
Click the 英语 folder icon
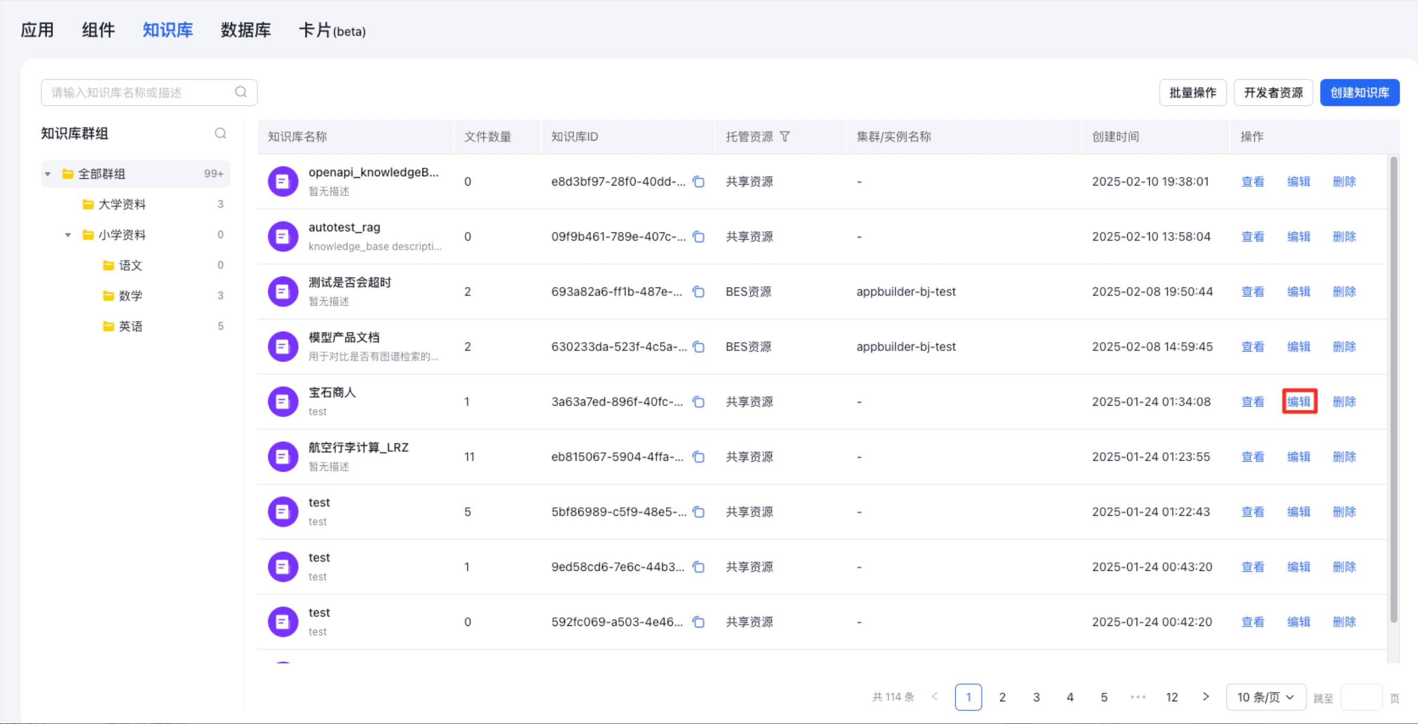(x=109, y=326)
